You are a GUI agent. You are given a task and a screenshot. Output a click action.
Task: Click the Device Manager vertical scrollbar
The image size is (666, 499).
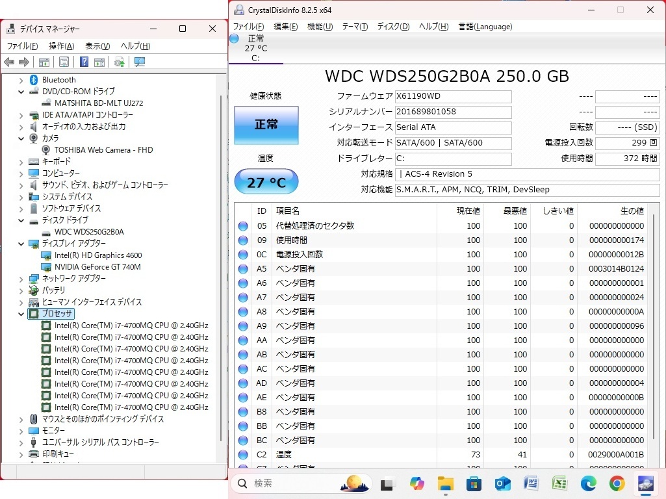click(x=221, y=268)
